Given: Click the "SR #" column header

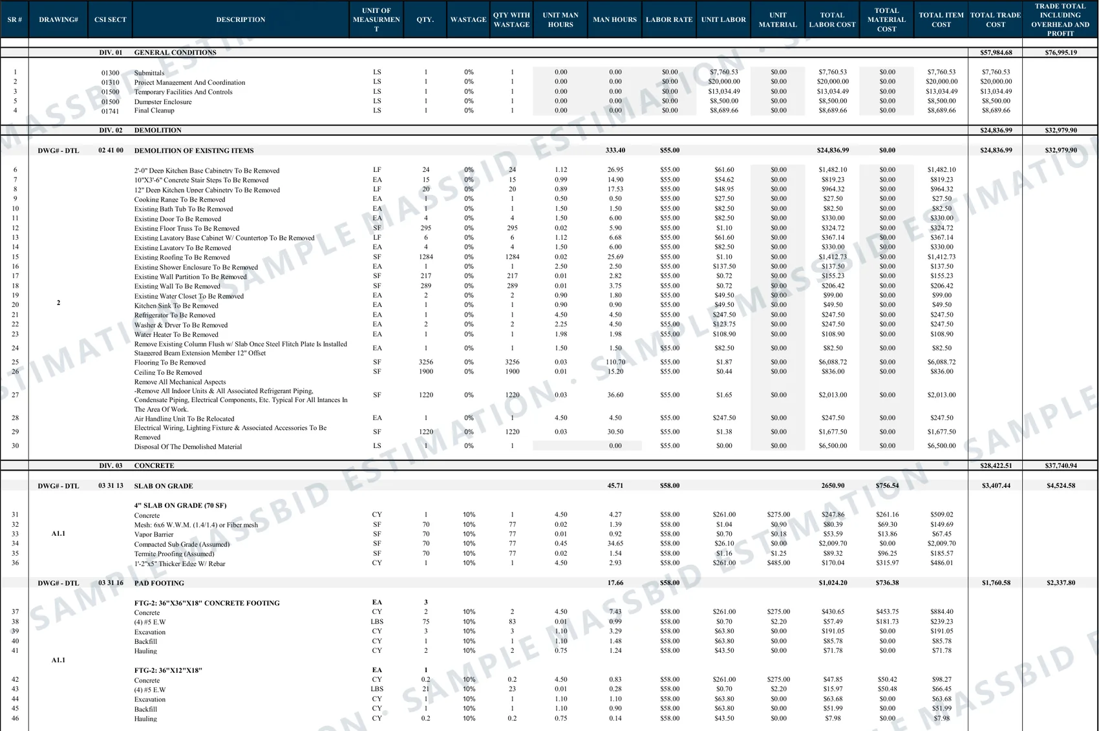Looking at the screenshot, I should [14, 20].
